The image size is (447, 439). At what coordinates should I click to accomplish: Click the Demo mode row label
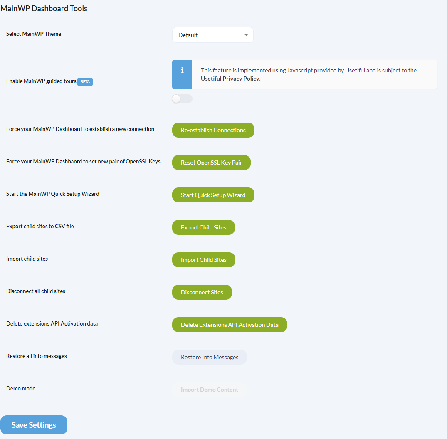point(21,388)
